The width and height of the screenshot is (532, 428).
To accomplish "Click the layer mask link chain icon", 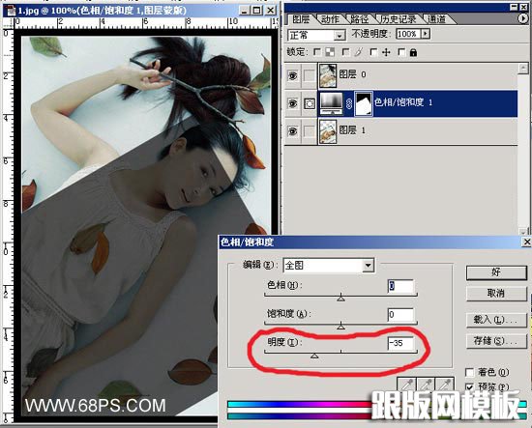I will [349, 103].
